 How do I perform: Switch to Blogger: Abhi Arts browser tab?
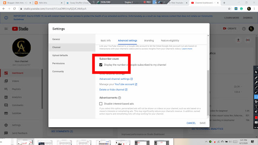coord(17,3)
